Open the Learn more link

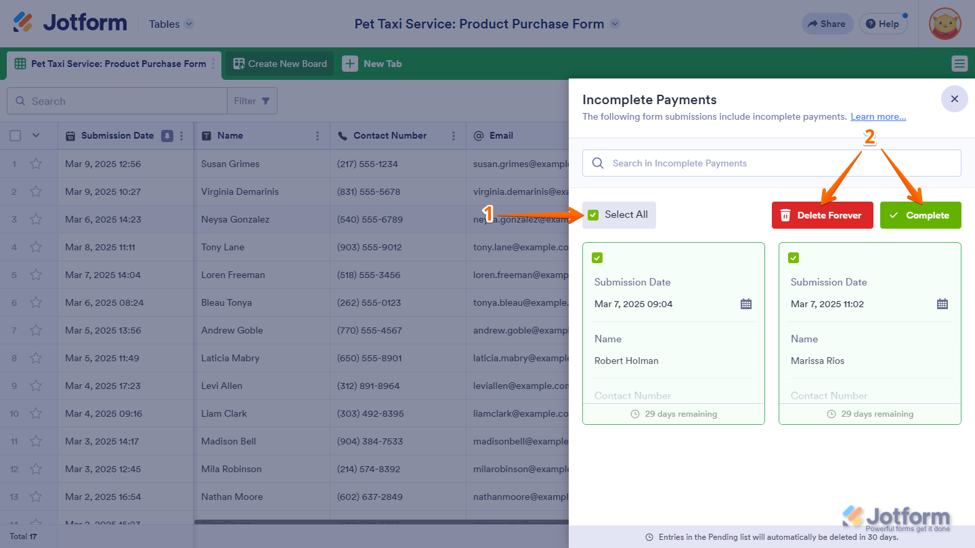coord(878,116)
